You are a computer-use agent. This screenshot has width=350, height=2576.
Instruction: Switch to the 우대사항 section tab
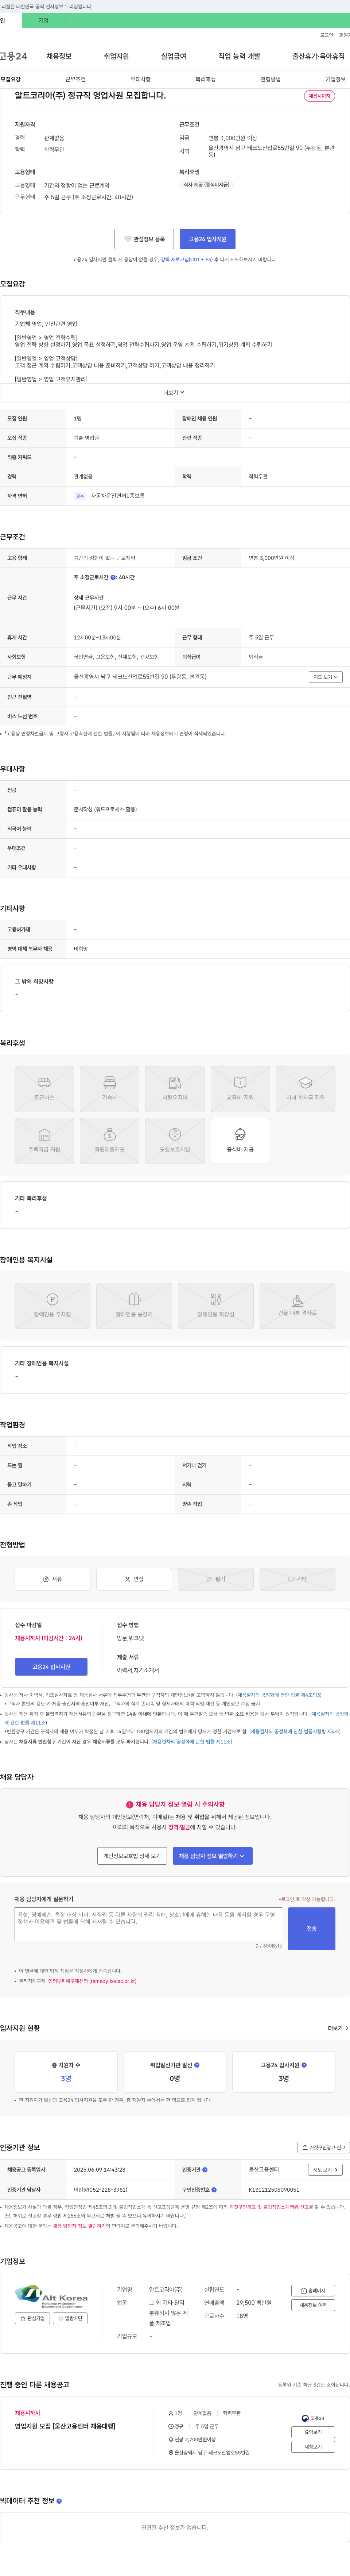click(x=141, y=79)
